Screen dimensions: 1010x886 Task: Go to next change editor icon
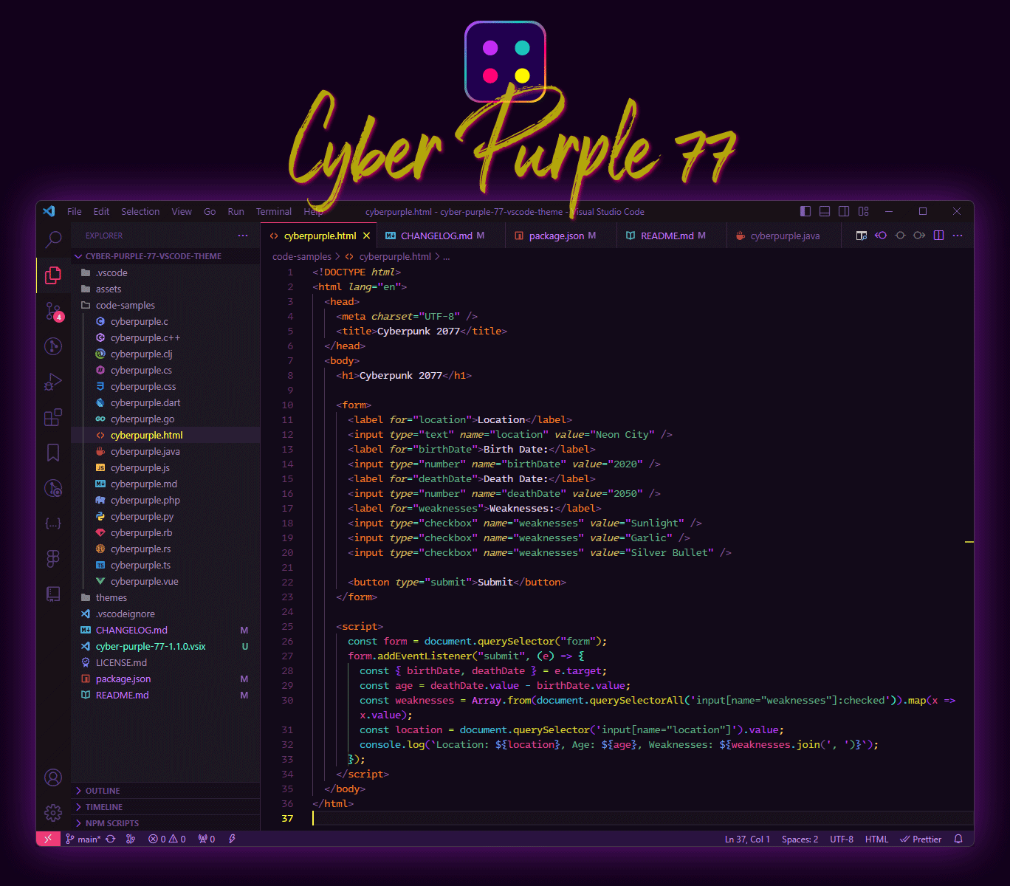919,236
